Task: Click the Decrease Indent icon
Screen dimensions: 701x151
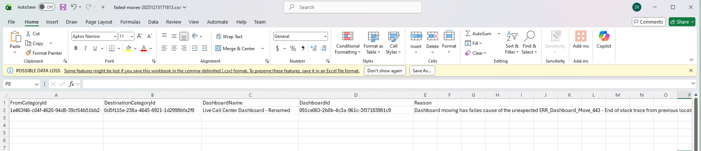Action: click(x=195, y=48)
